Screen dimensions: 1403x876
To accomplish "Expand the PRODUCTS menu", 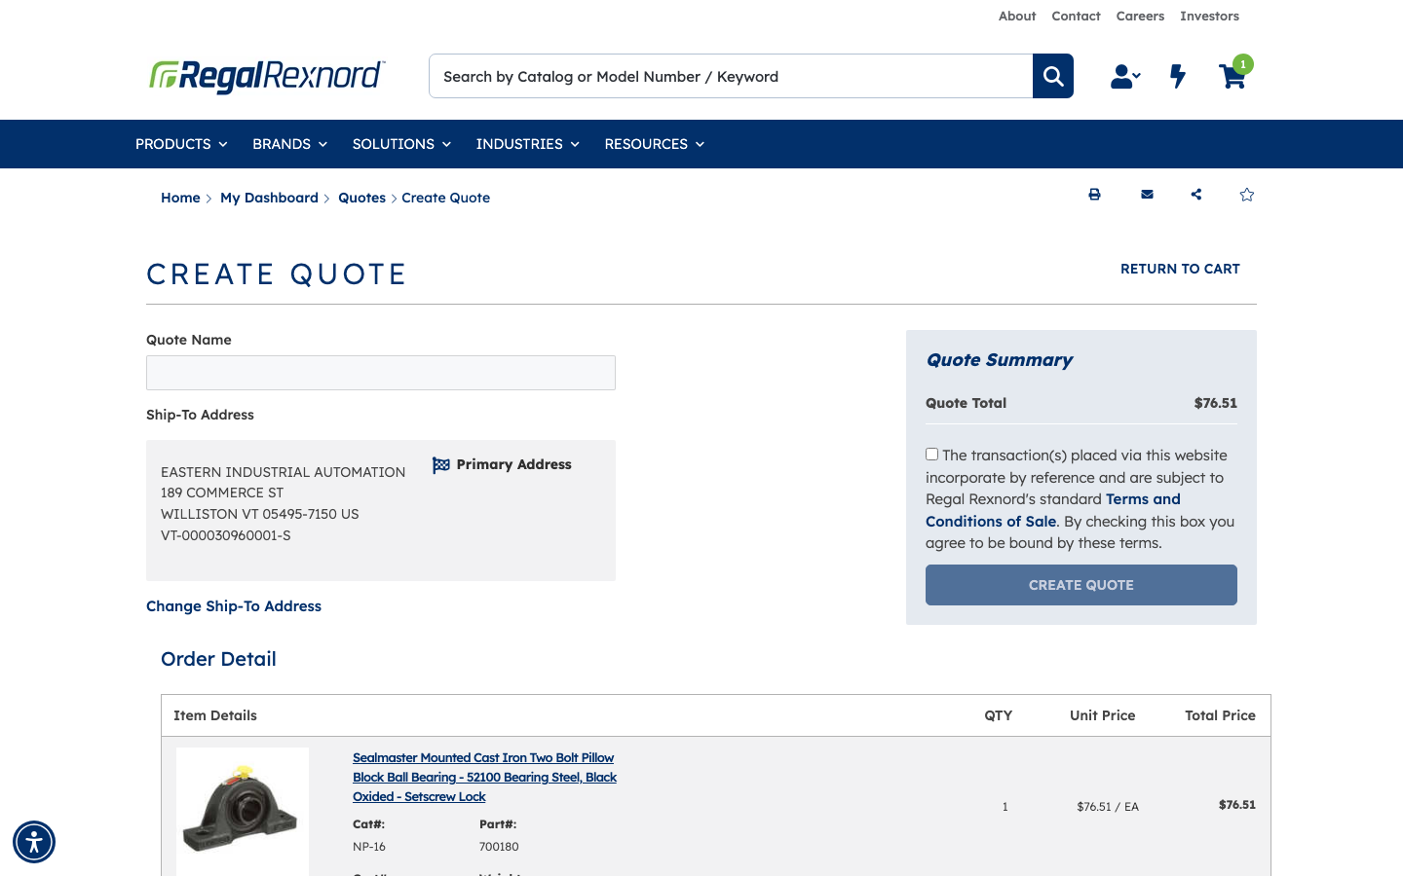I will pyautogui.click(x=181, y=144).
